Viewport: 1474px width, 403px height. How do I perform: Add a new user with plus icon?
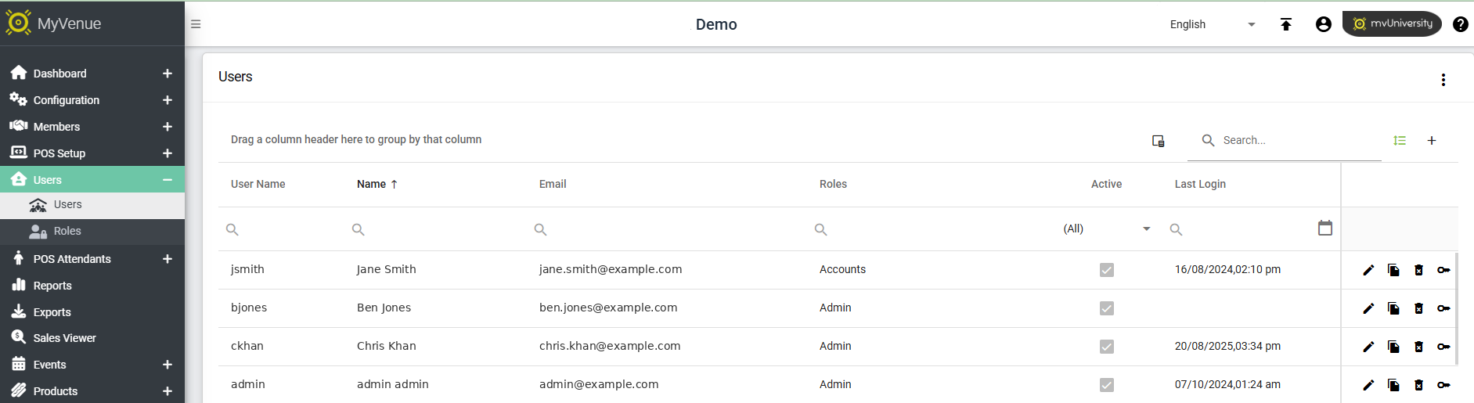pos(1432,141)
